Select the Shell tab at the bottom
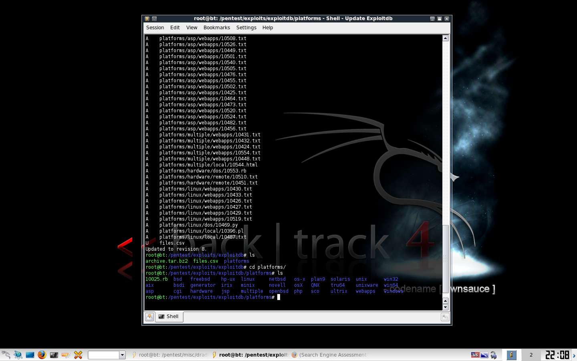This screenshot has width=577, height=361. [169, 316]
